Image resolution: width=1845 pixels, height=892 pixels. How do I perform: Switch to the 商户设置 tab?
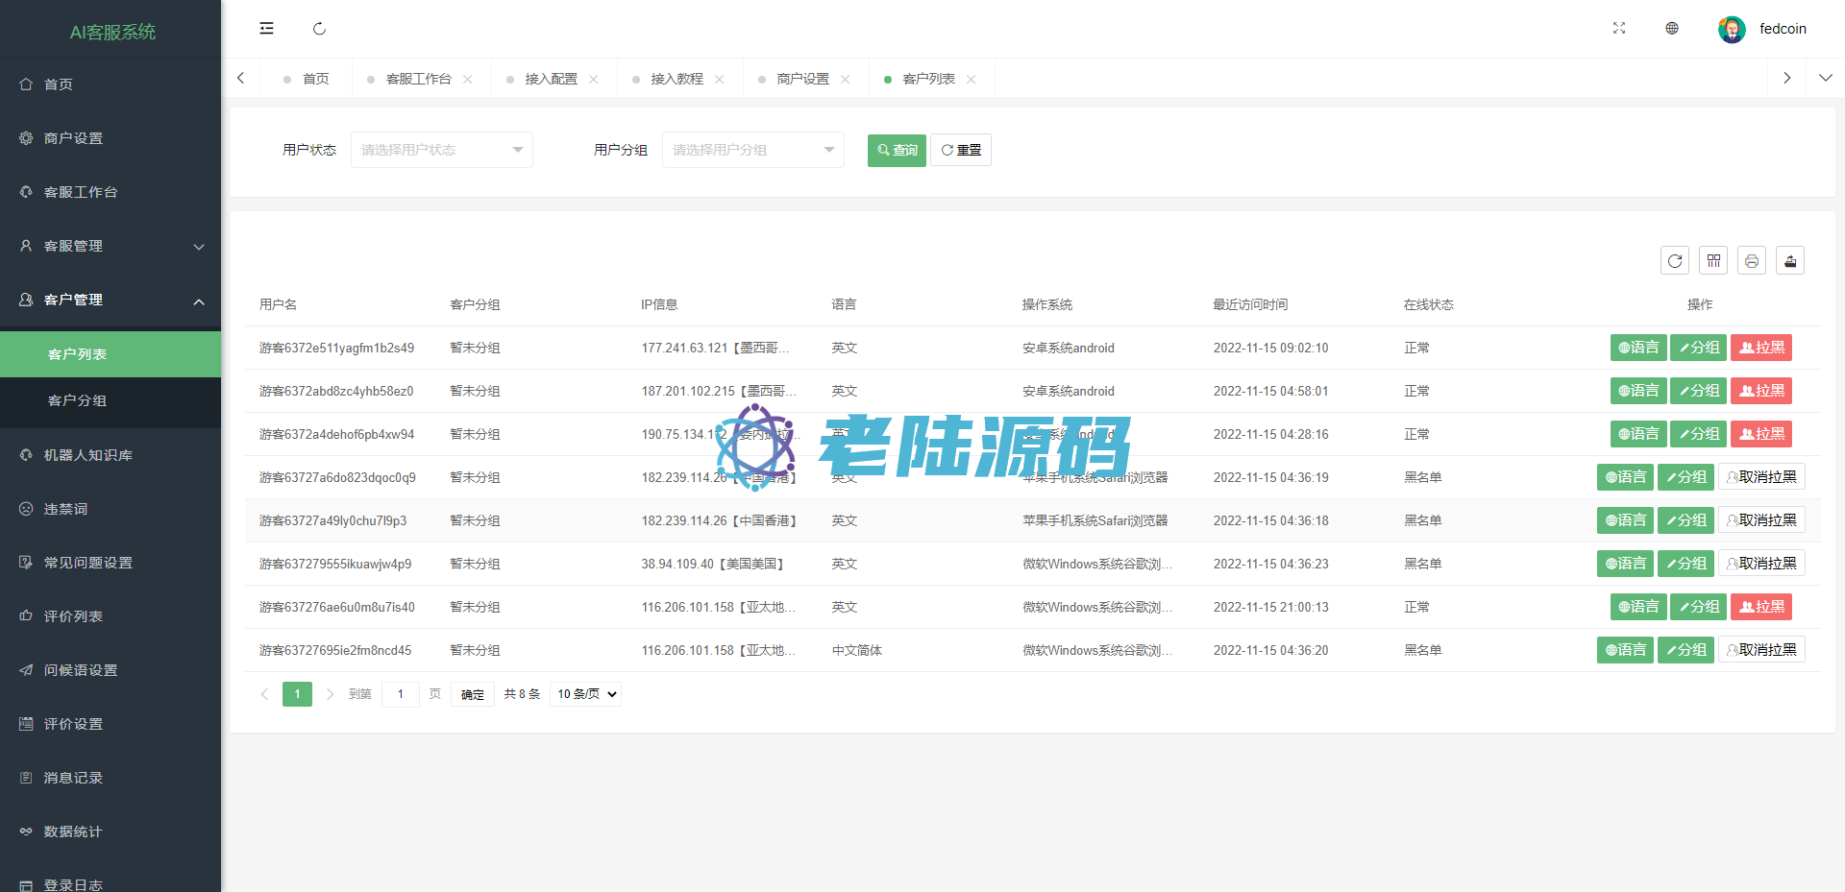802,79
